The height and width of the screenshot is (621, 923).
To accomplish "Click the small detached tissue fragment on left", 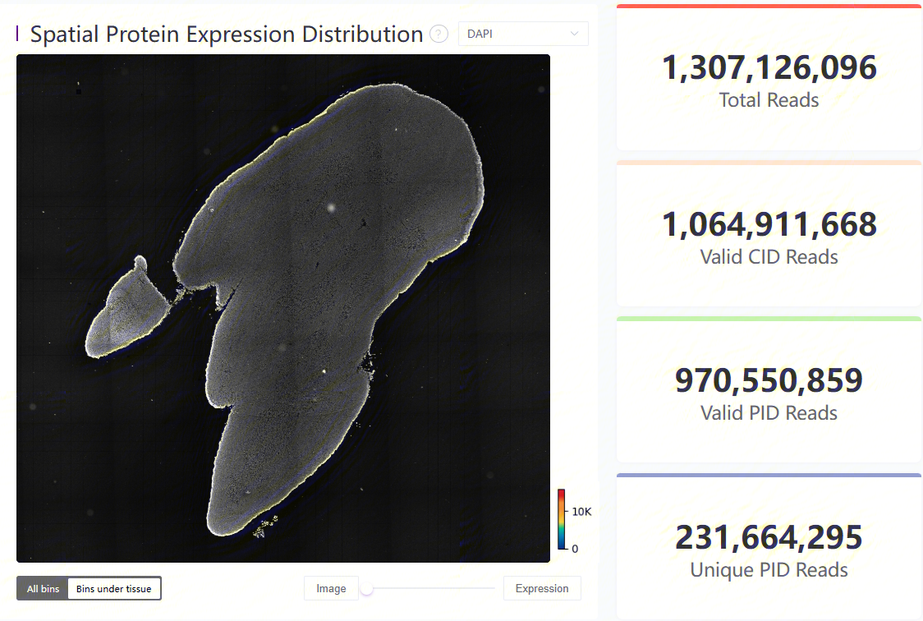I will [x=123, y=312].
